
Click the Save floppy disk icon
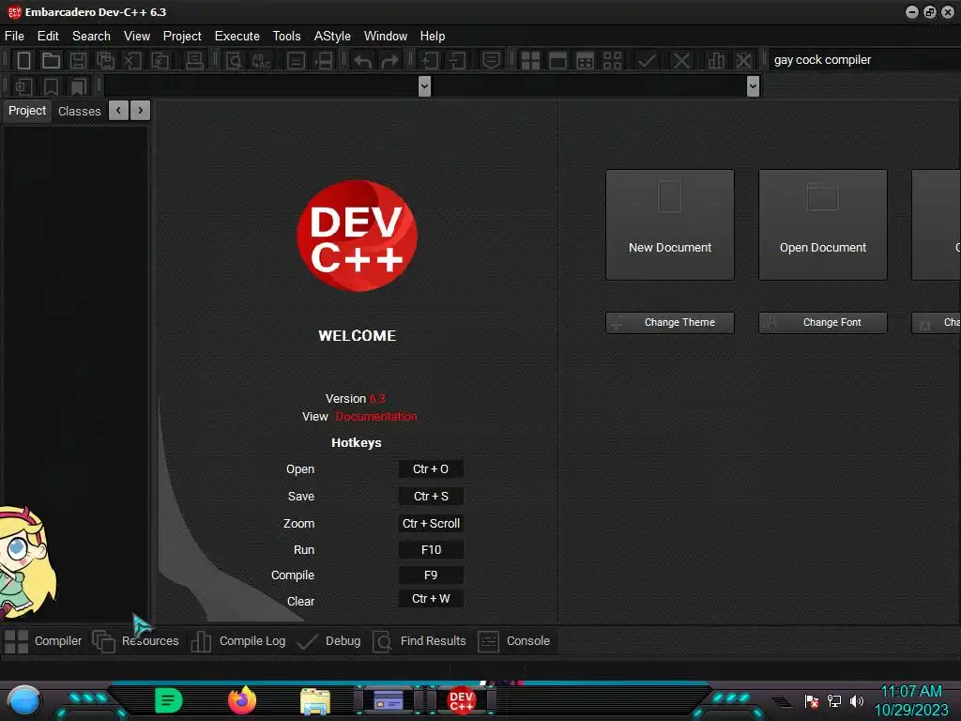[78, 61]
